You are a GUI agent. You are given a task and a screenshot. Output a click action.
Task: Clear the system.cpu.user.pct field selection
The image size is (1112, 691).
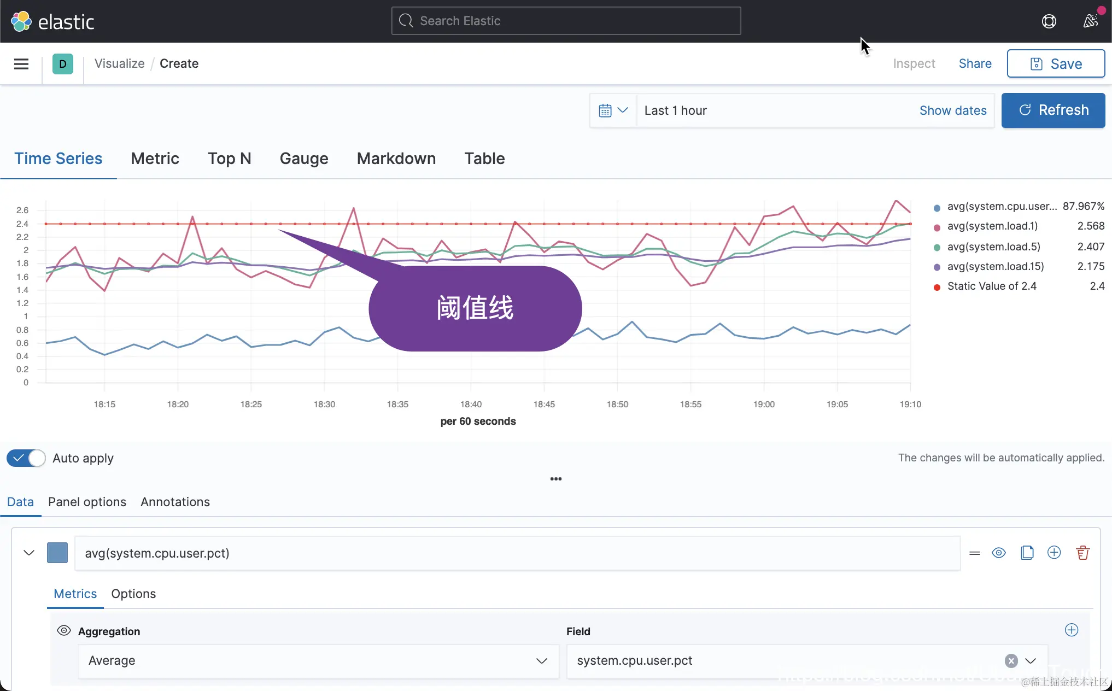1011,661
